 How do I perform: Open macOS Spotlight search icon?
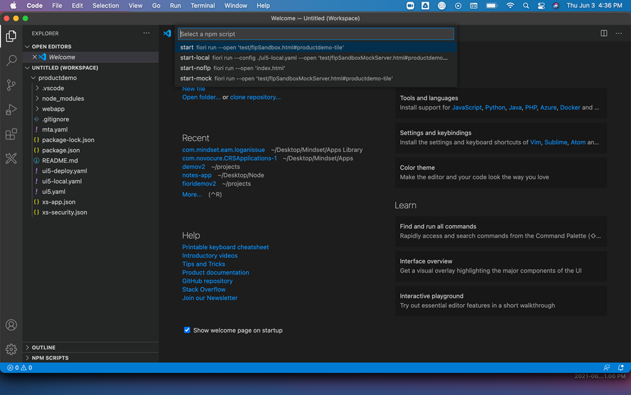[x=526, y=6]
